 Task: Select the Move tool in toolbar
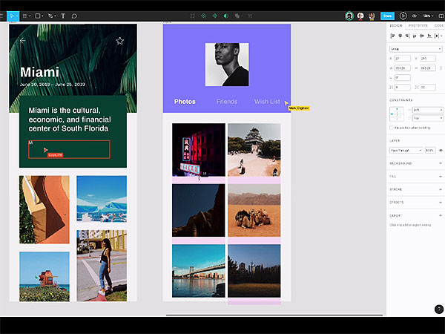12,16
